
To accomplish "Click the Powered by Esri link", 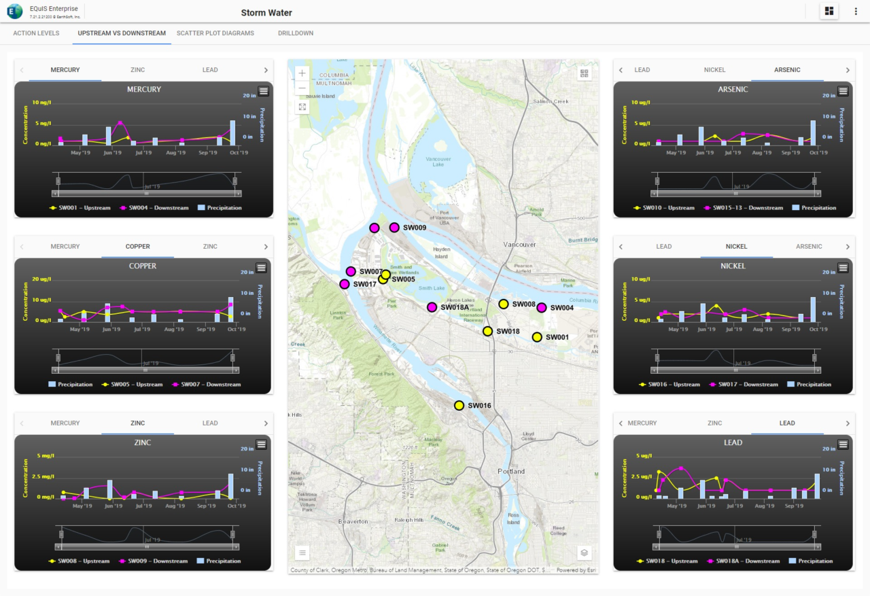I will click(x=576, y=570).
